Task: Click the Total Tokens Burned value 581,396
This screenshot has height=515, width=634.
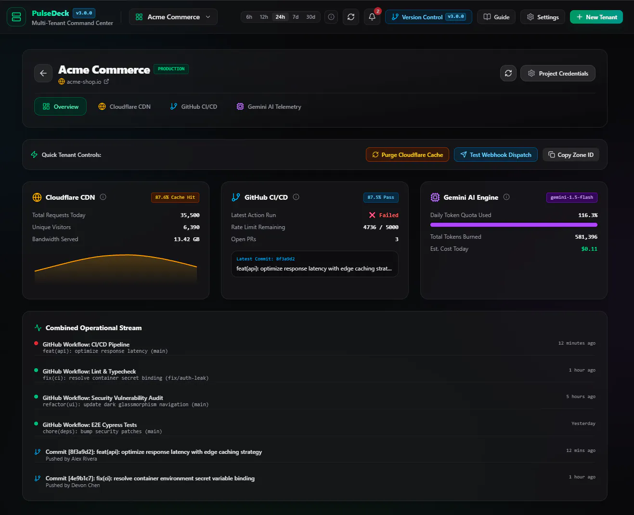Action: [x=586, y=237]
